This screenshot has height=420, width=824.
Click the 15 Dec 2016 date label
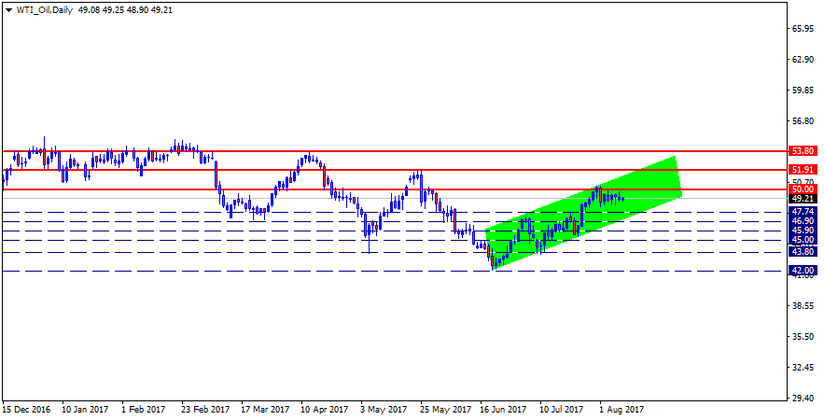24,409
